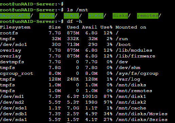The height and width of the screenshot is (123, 175).
Task: Click the /dev/shm mount point
Action: [128, 68]
